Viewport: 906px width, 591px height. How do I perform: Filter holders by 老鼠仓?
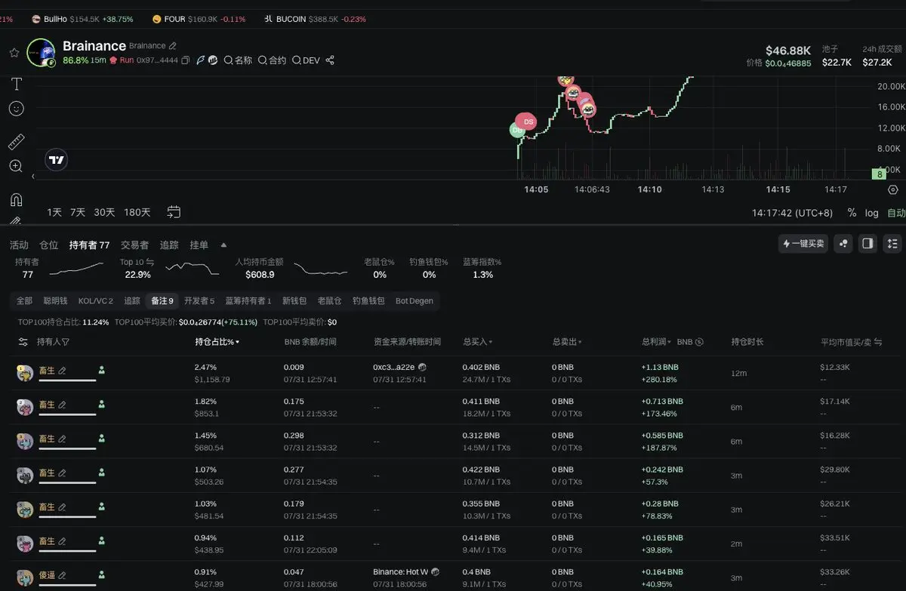[329, 300]
